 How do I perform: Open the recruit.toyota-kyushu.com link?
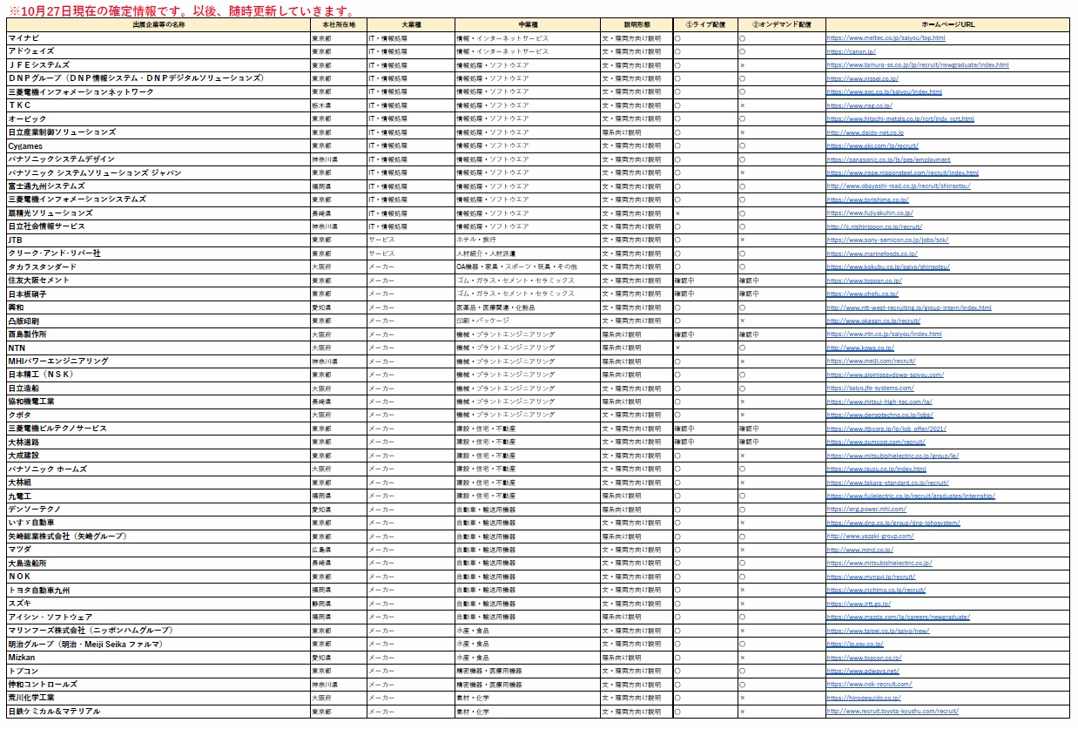click(893, 712)
